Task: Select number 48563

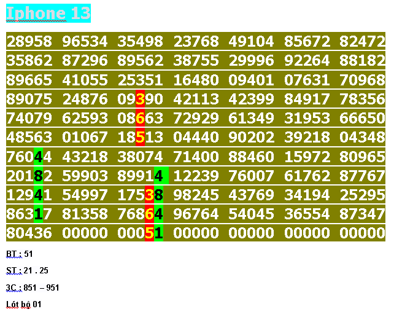Action: pyautogui.click(x=29, y=138)
